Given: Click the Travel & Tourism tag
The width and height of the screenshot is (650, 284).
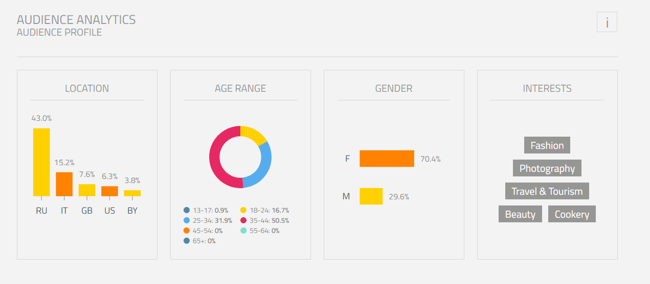Looking at the screenshot, I should click(x=547, y=191).
